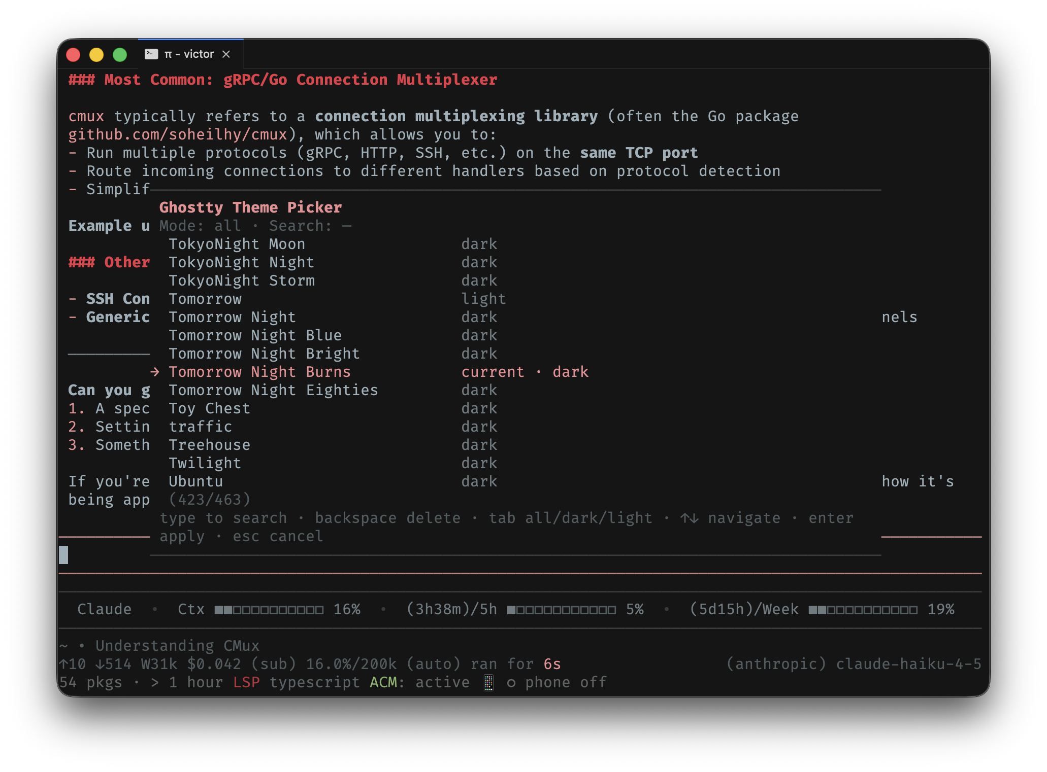Click the "↑↓ navigate" hint text

point(730,518)
